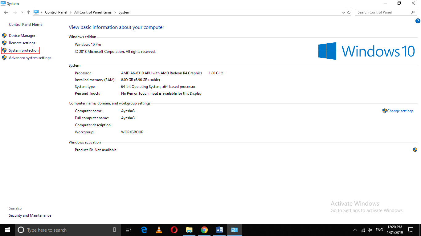Click the Change settings link
The image size is (421, 236).
pyautogui.click(x=400, y=111)
